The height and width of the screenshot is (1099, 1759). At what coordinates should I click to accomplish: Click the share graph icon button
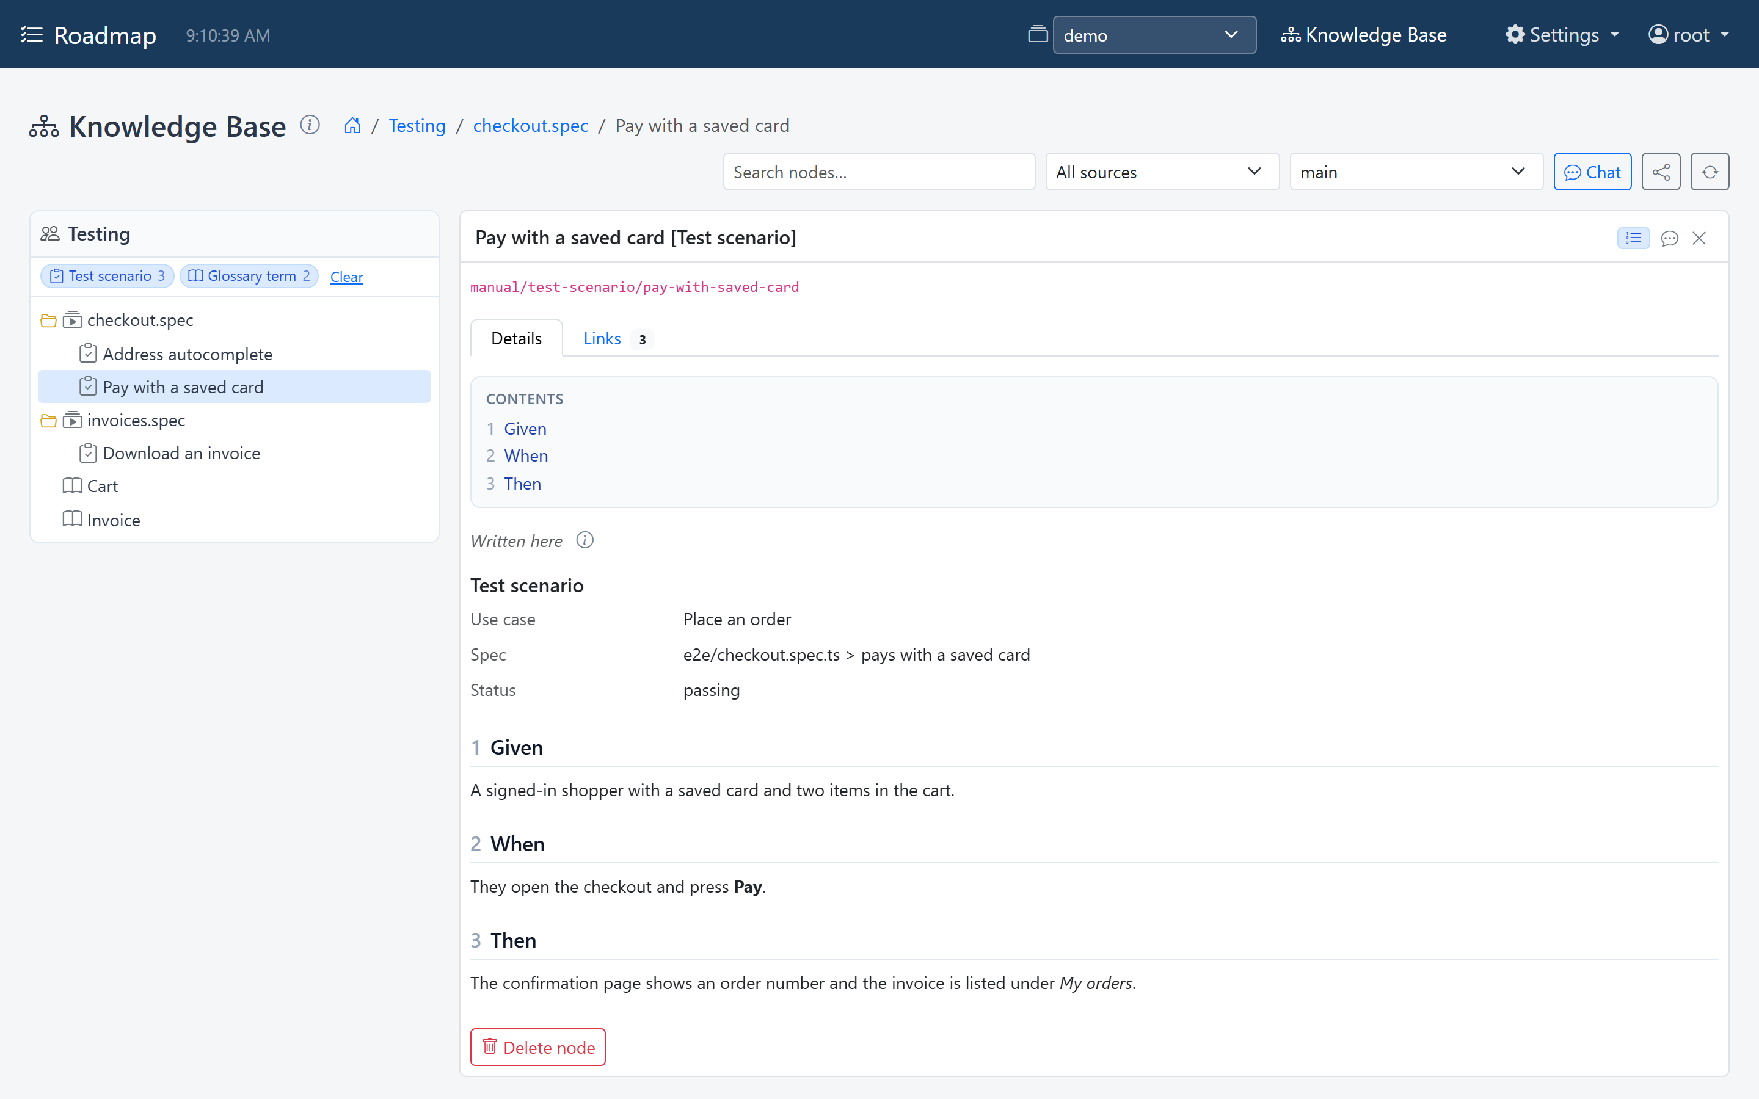(1661, 172)
